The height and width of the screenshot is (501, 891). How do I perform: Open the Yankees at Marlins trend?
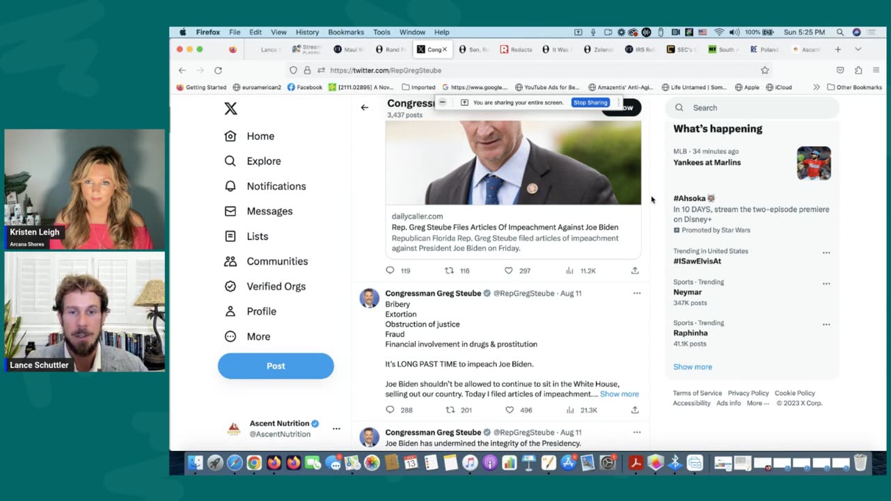(x=707, y=163)
